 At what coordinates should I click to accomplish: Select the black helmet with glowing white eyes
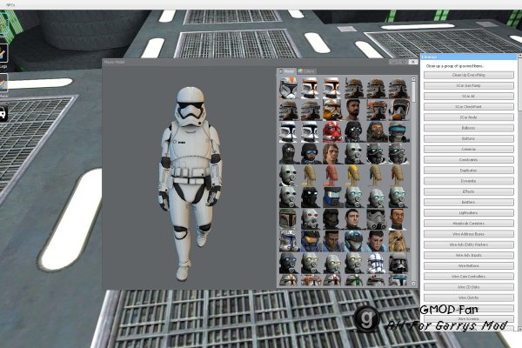310,197
